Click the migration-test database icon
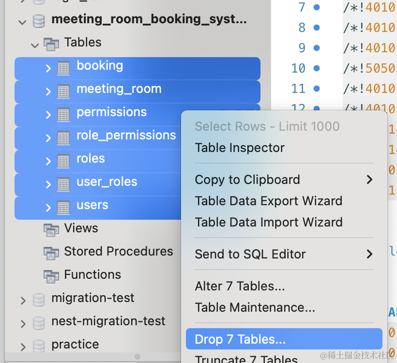 point(39,300)
